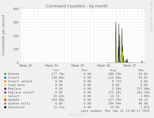The height and width of the screenshot is (118, 154).
Task: Click Delete current value 277.78u
Action: (x=58, y=74)
